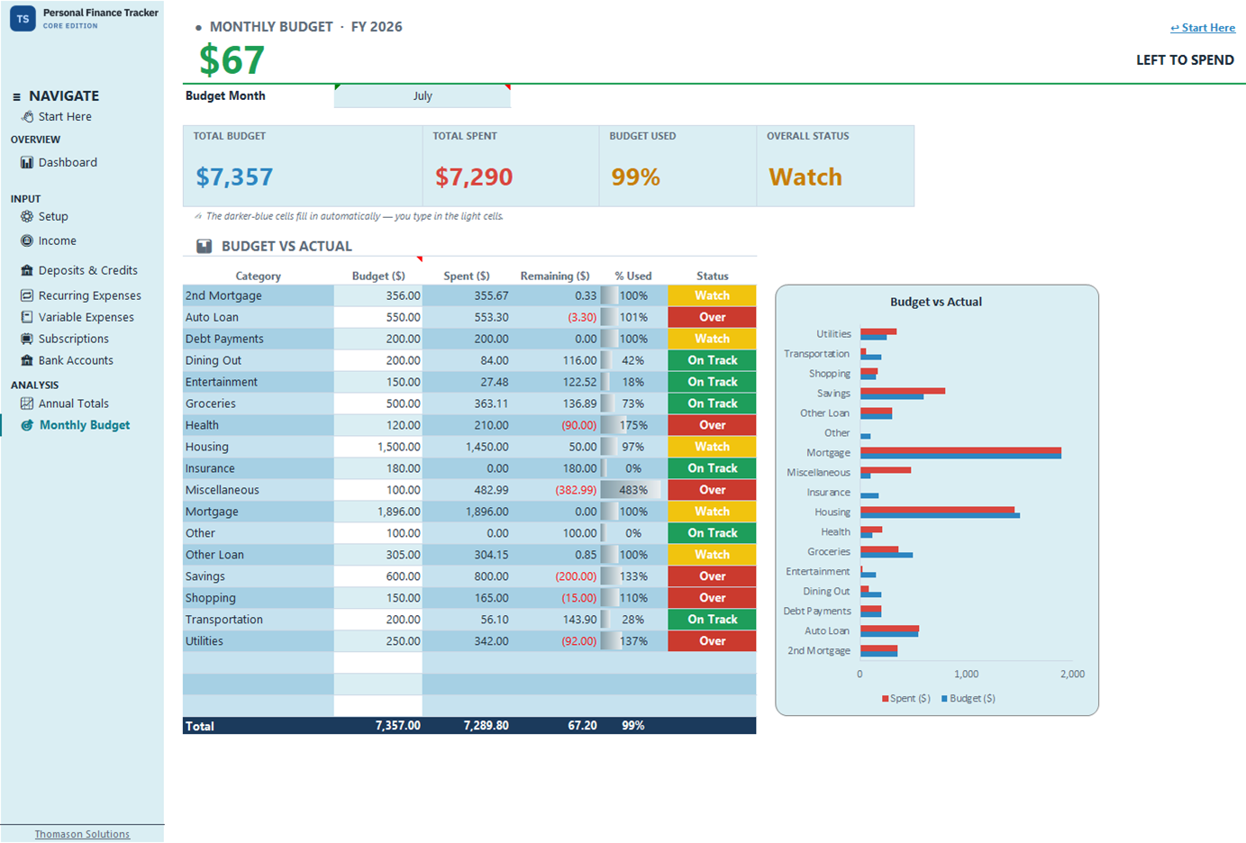
Task: Click the Setup gear icon
Action: (27, 216)
